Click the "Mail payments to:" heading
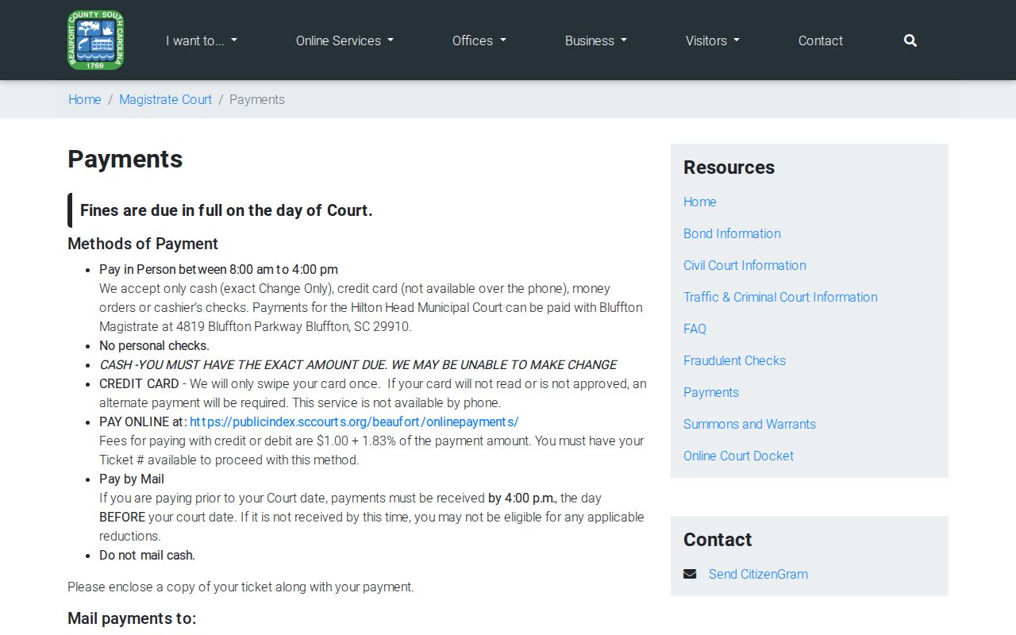 132,618
